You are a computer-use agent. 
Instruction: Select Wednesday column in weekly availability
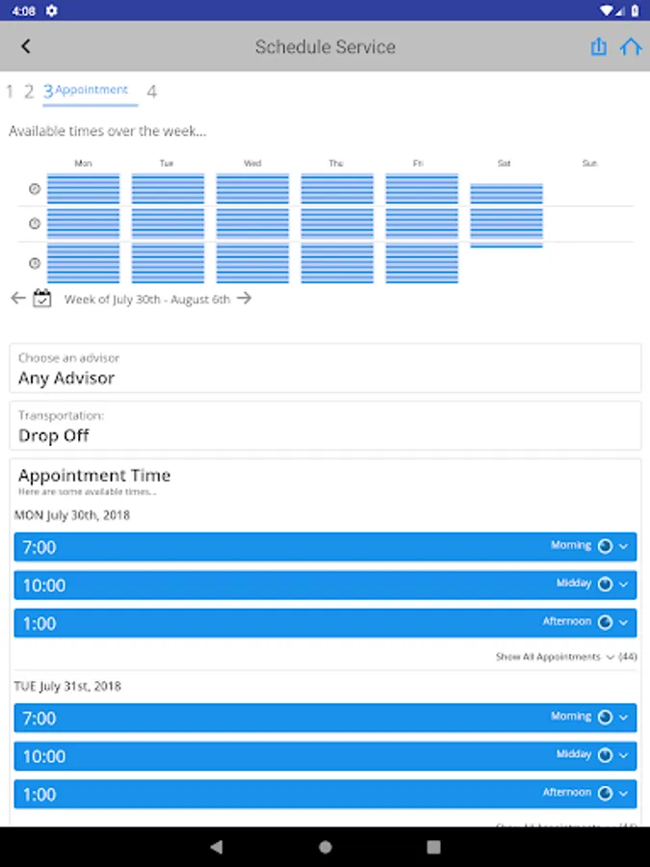tap(252, 228)
